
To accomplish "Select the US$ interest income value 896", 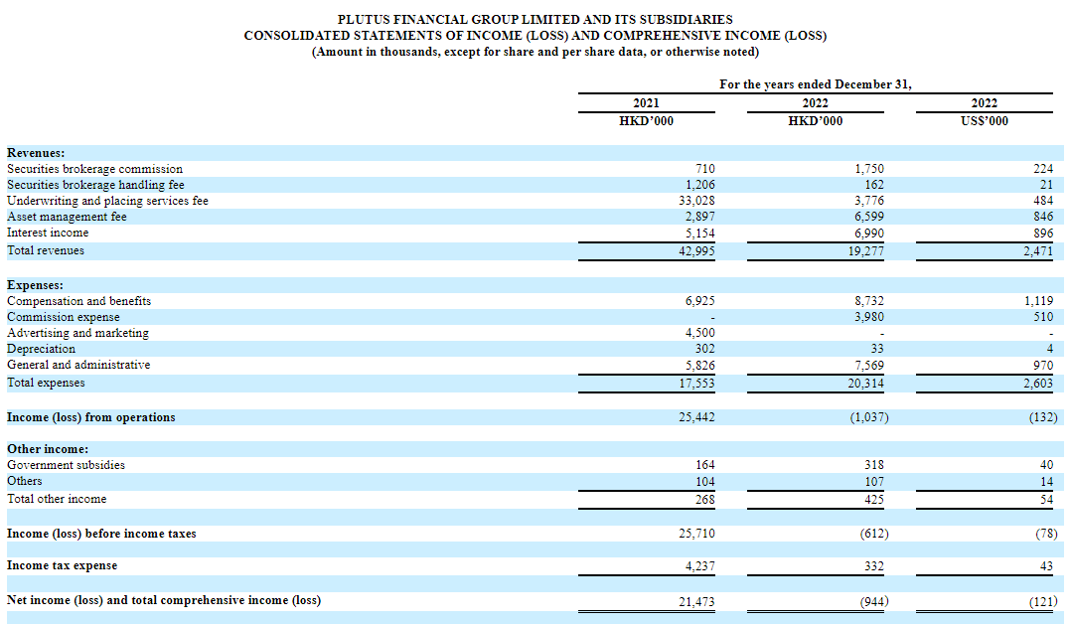I will [x=1043, y=234].
